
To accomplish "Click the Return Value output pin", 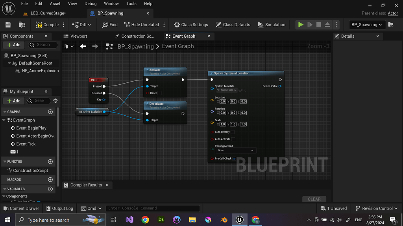I will click(280, 86).
